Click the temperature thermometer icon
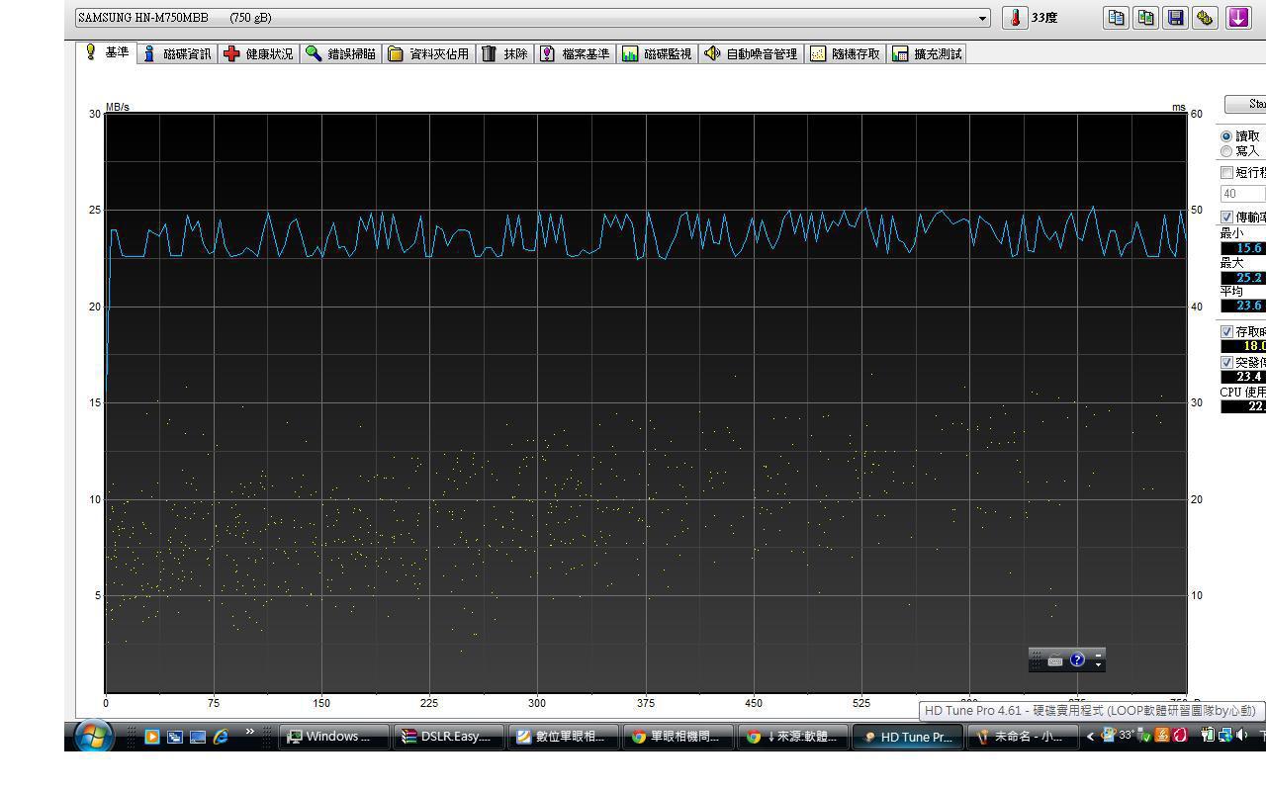The image size is (1266, 791). click(1015, 18)
